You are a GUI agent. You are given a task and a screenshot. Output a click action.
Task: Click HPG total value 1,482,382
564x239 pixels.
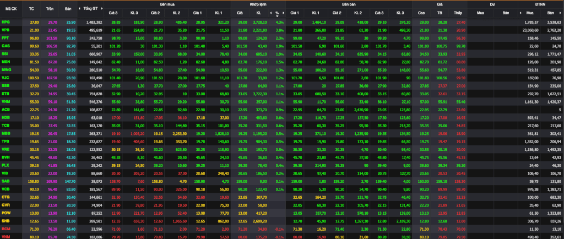point(94,22)
